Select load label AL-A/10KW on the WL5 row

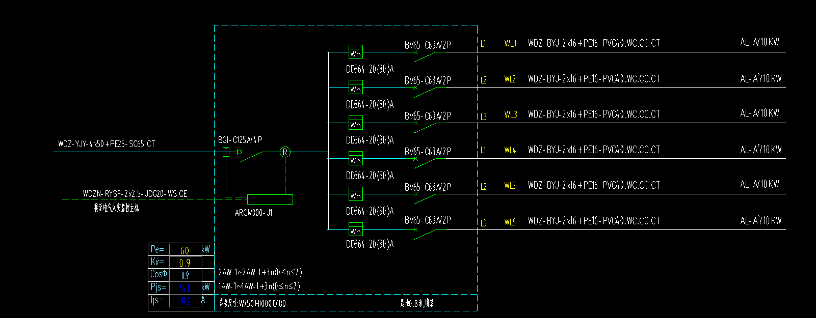pos(760,184)
